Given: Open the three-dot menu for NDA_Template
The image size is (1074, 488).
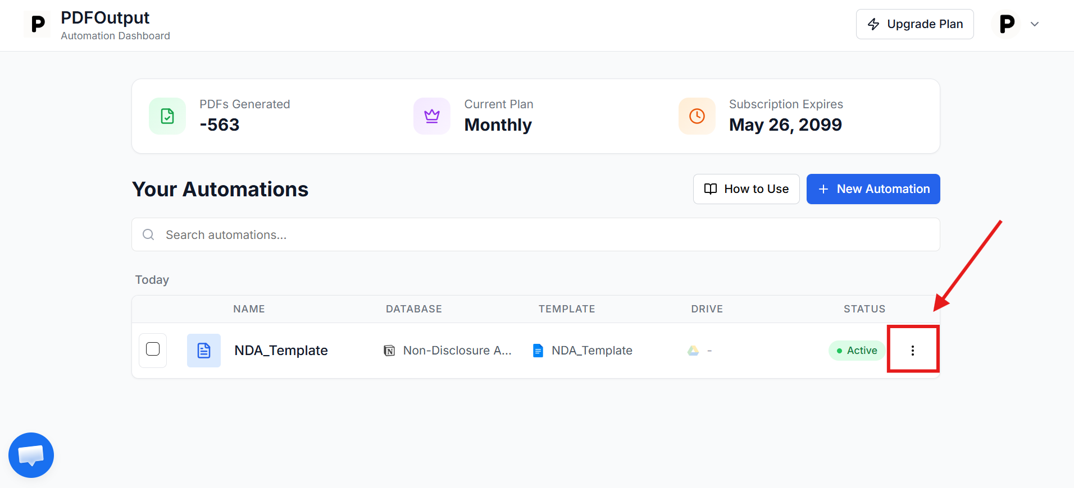Looking at the screenshot, I should pyautogui.click(x=913, y=351).
